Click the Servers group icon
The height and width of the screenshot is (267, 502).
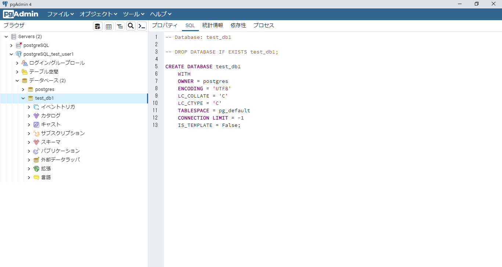pyautogui.click(x=14, y=37)
